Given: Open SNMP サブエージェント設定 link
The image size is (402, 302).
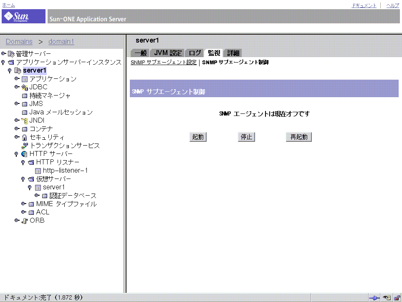Looking at the screenshot, I should point(164,62).
